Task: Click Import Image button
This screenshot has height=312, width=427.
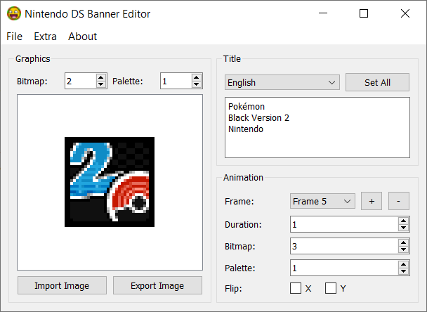Action: coord(62,285)
